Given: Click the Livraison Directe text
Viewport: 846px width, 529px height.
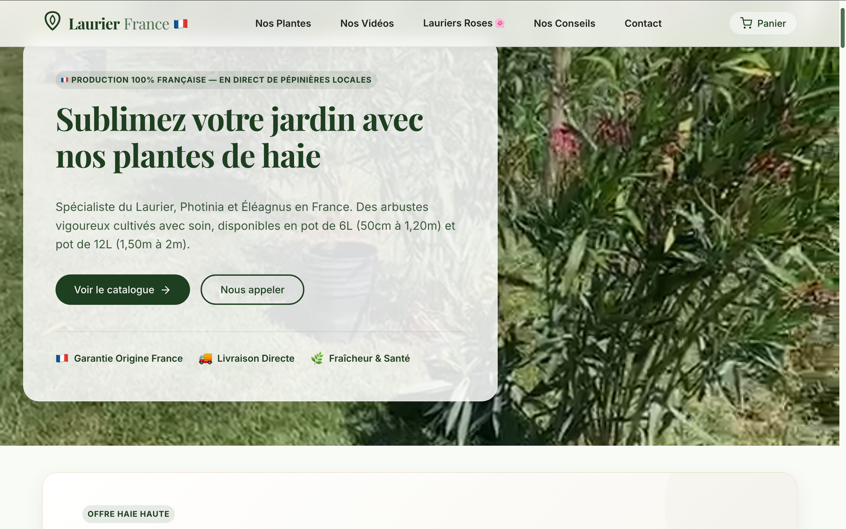Looking at the screenshot, I should pyautogui.click(x=256, y=358).
